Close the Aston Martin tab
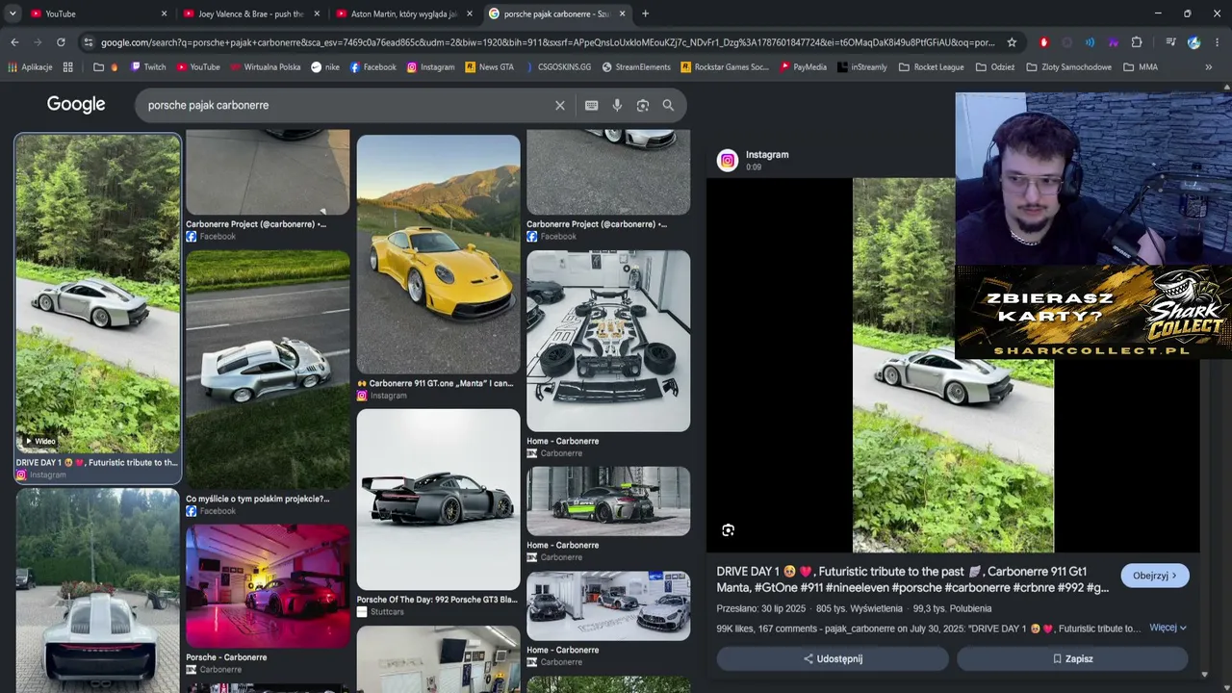 470,13
